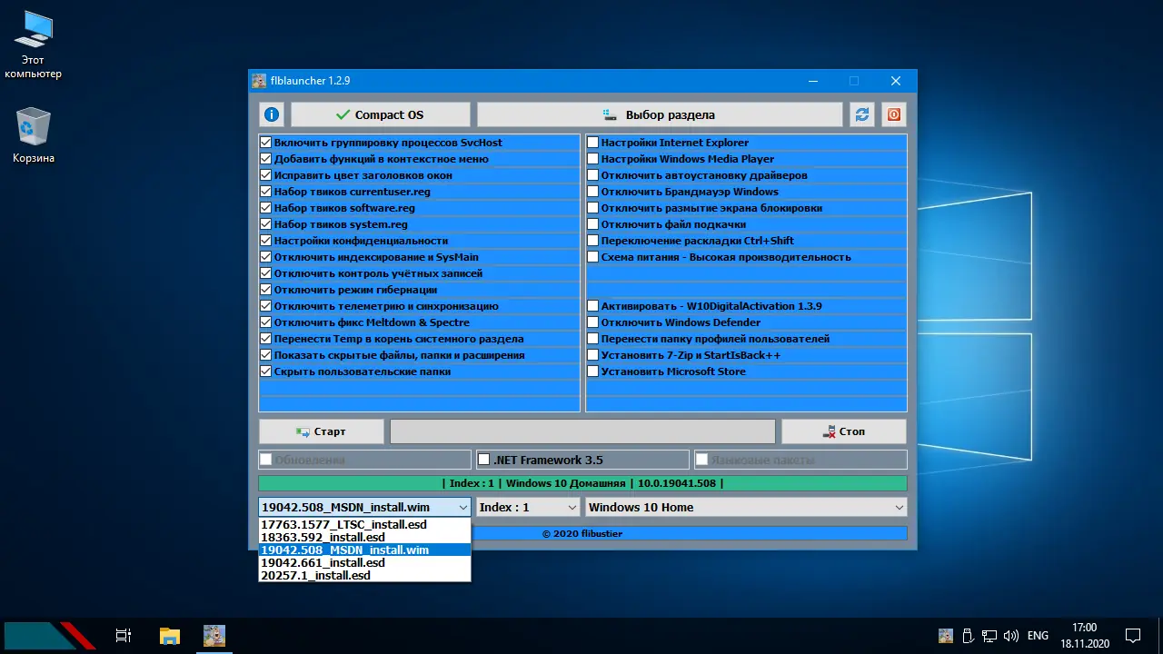Open the safely remove hardware tray icon
This screenshot has width=1163, height=654.
[x=969, y=636]
